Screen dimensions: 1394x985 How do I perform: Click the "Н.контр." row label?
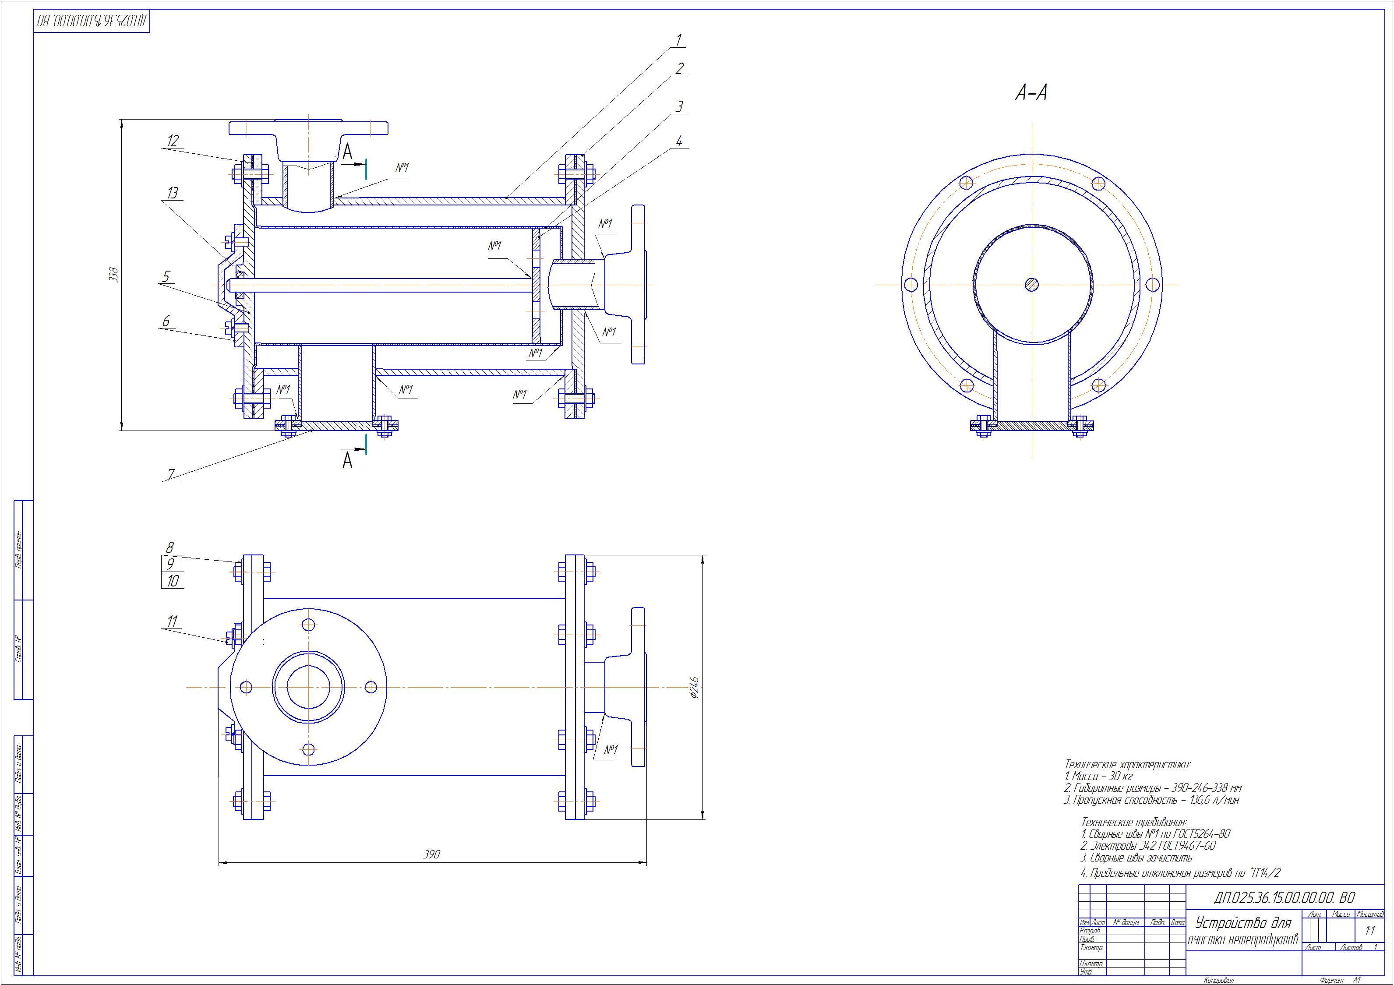point(1092,964)
